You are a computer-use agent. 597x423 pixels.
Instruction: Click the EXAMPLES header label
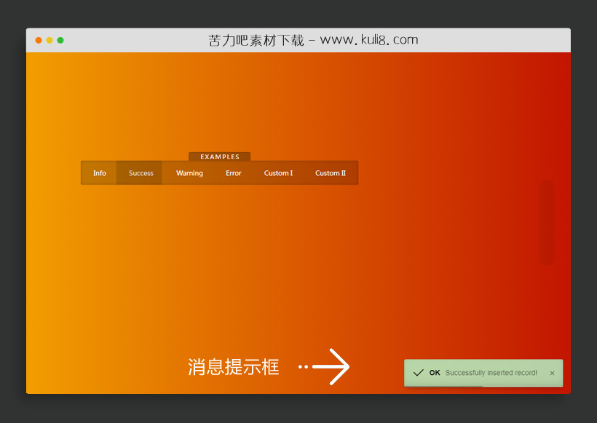(220, 156)
